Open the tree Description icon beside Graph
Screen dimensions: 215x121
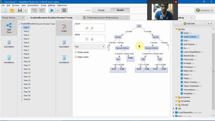tap(64, 44)
